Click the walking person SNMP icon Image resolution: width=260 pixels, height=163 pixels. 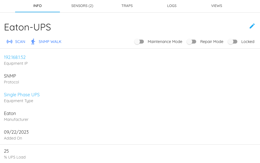[33, 42]
